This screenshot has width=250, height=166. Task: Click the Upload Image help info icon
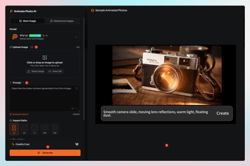32,47
